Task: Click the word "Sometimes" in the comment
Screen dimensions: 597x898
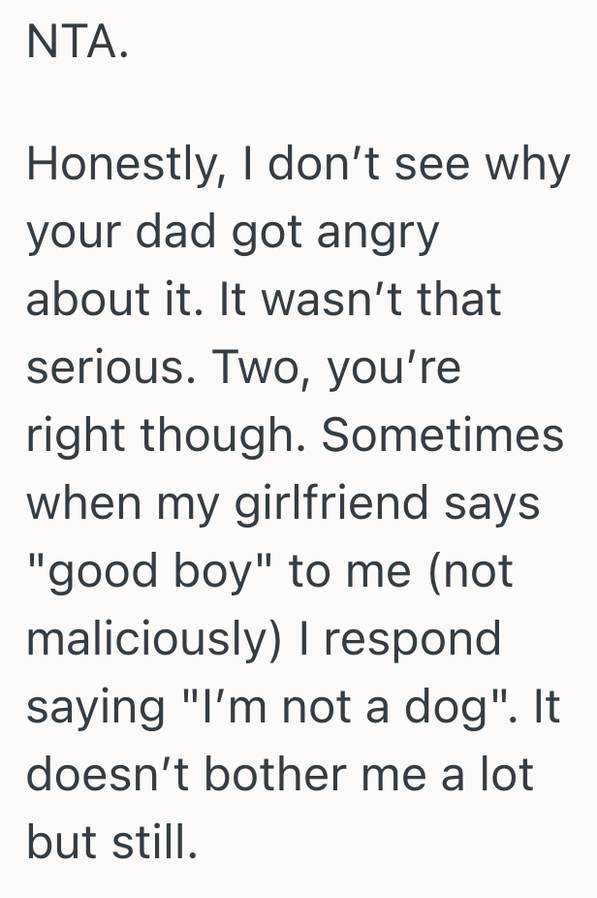Action: click(x=442, y=435)
